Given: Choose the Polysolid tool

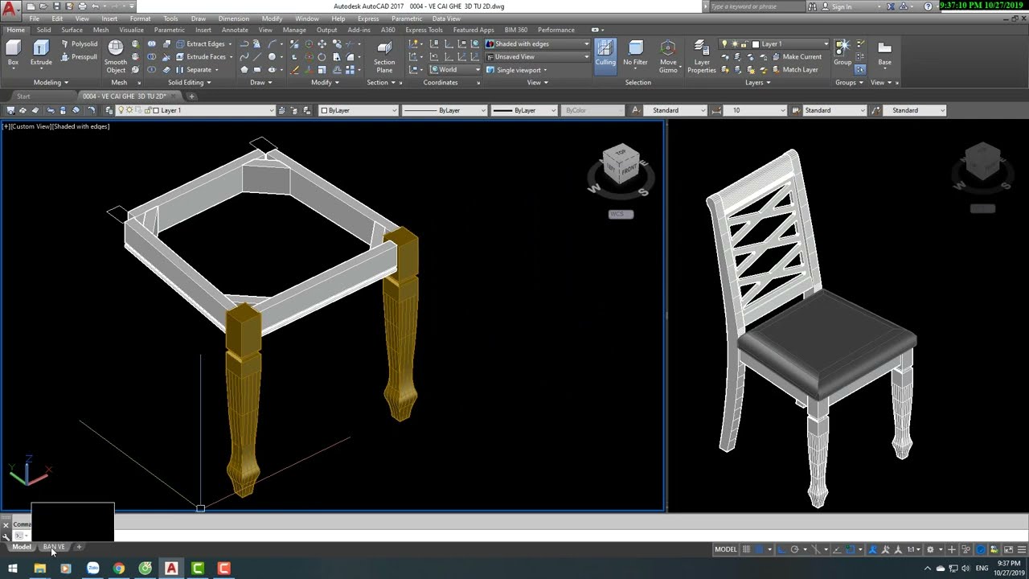Looking at the screenshot, I should pyautogui.click(x=79, y=44).
